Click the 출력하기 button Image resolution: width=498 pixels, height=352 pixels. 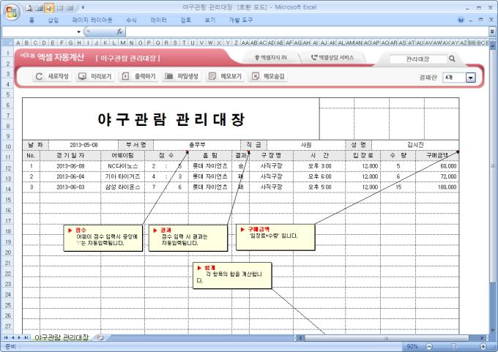[x=139, y=76]
